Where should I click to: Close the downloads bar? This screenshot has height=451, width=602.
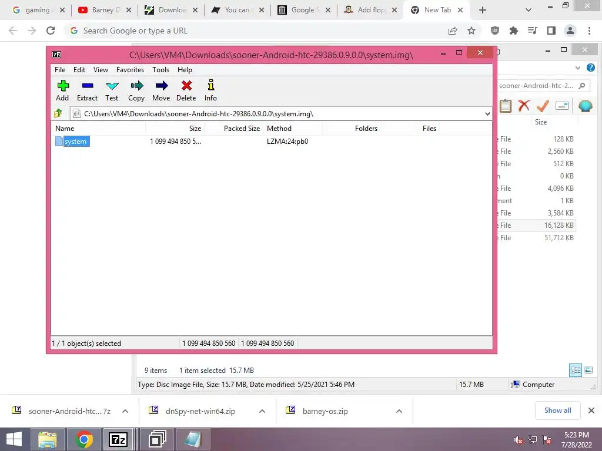pyautogui.click(x=591, y=410)
